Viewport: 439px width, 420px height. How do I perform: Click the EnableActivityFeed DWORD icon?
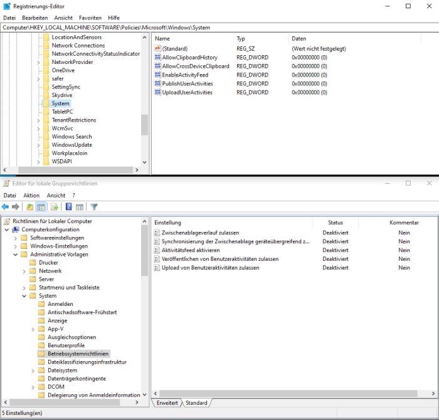pyautogui.click(x=157, y=75)
